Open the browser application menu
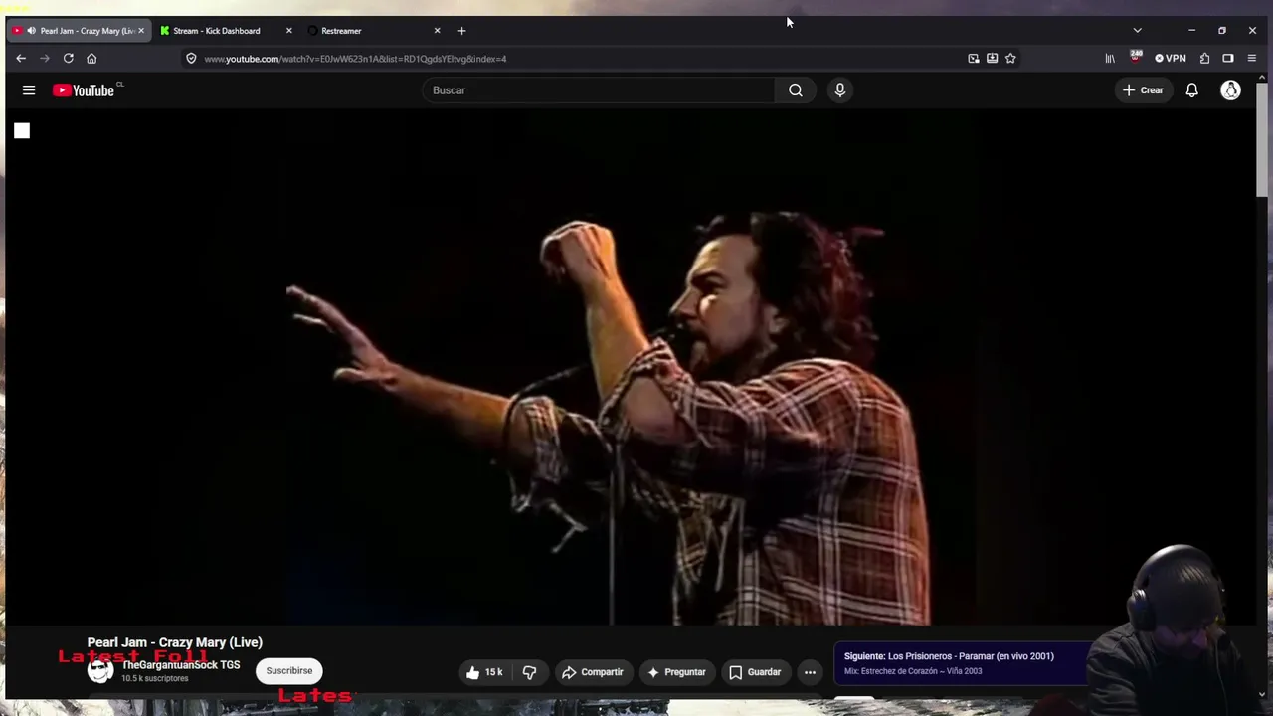1273x716 pixels. 1252,59
